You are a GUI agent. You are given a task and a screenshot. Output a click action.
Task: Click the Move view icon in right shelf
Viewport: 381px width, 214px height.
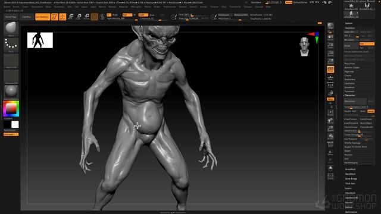(x=330, y=121)
